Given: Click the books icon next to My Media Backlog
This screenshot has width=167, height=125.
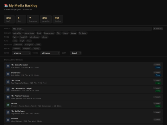Looking at the screenshot, I should point(6,6).
